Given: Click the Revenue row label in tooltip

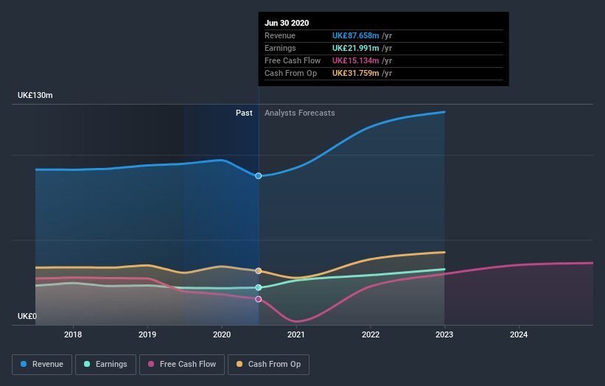Looking at the screenshot, I should click(x=280, y=35).
